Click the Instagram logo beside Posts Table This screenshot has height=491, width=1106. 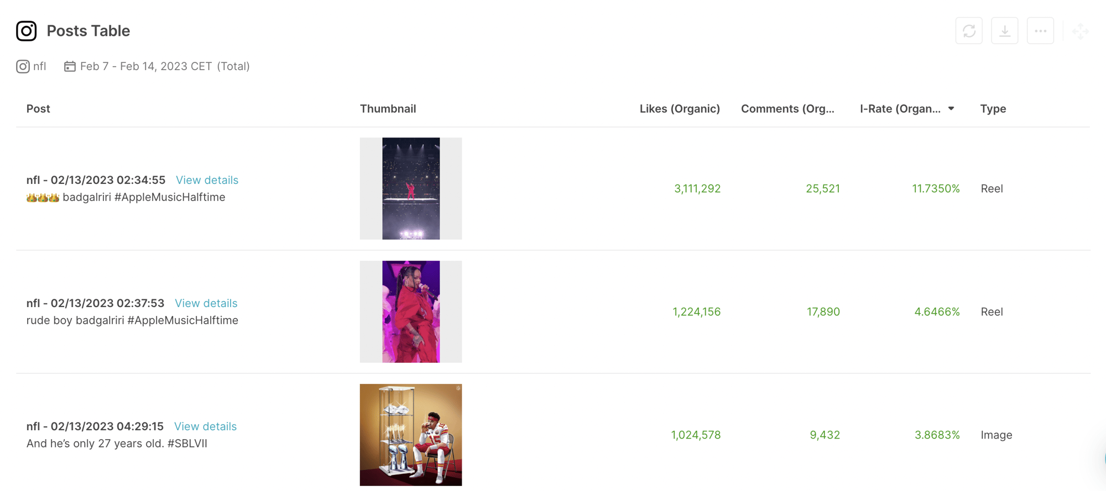[26, 31]
